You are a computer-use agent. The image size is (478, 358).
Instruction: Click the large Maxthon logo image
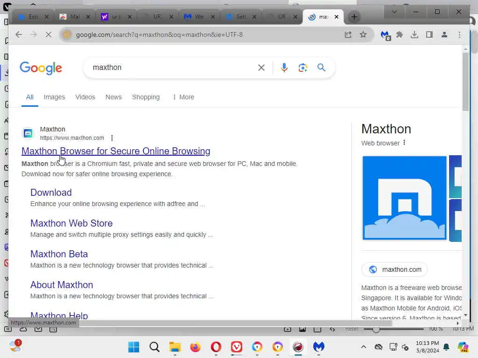[x=404, y=198]
